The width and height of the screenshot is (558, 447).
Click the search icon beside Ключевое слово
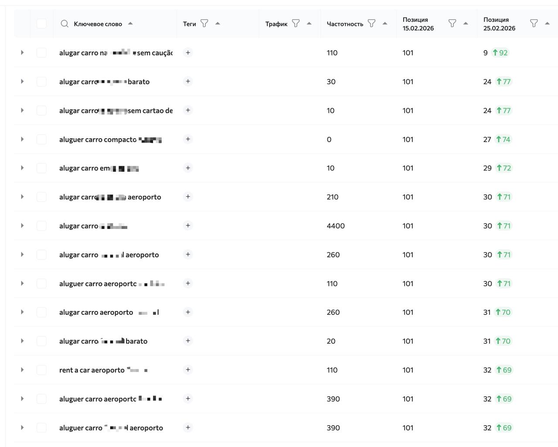pos(65,24)
